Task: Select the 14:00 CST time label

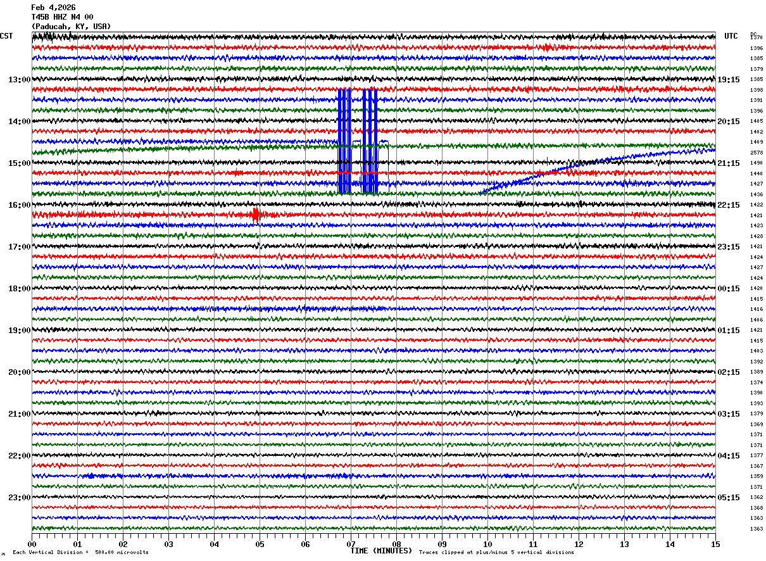Action: [x=19, y=122]
